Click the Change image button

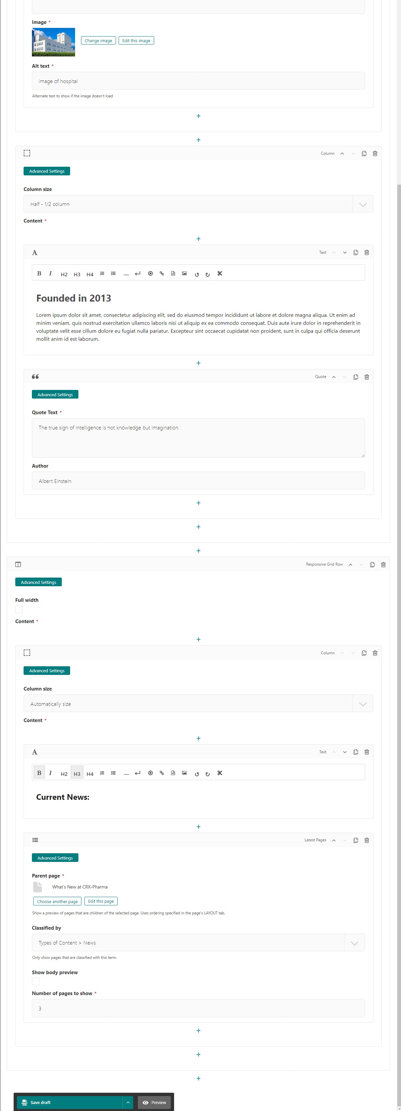coord(98,41)
